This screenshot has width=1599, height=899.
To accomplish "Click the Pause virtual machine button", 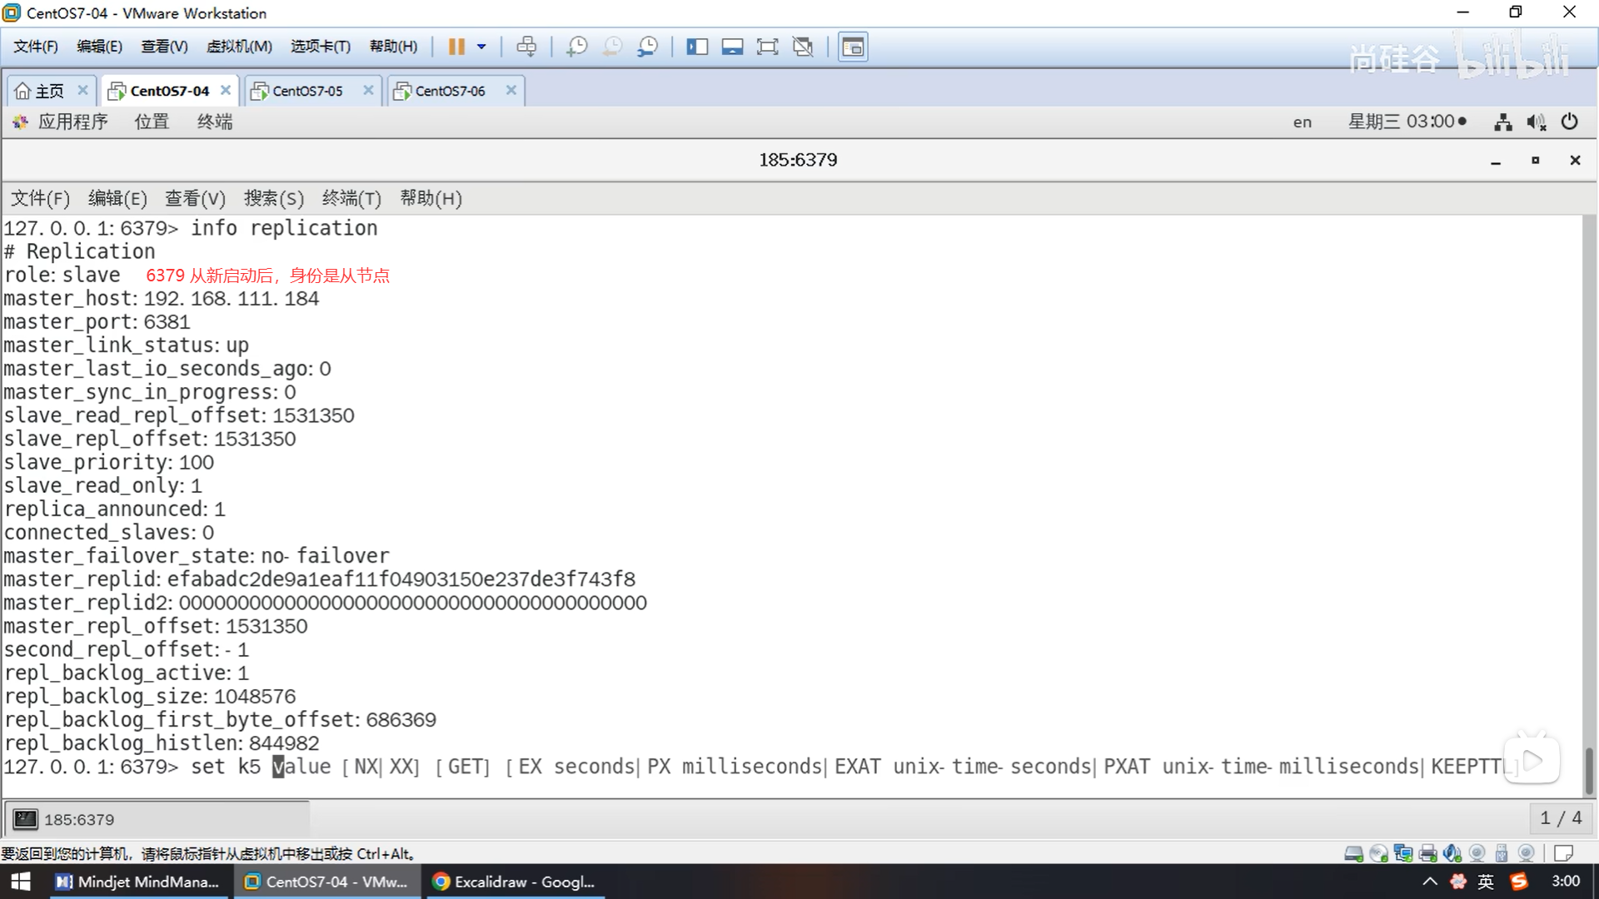I will click(x=456, y=47).
